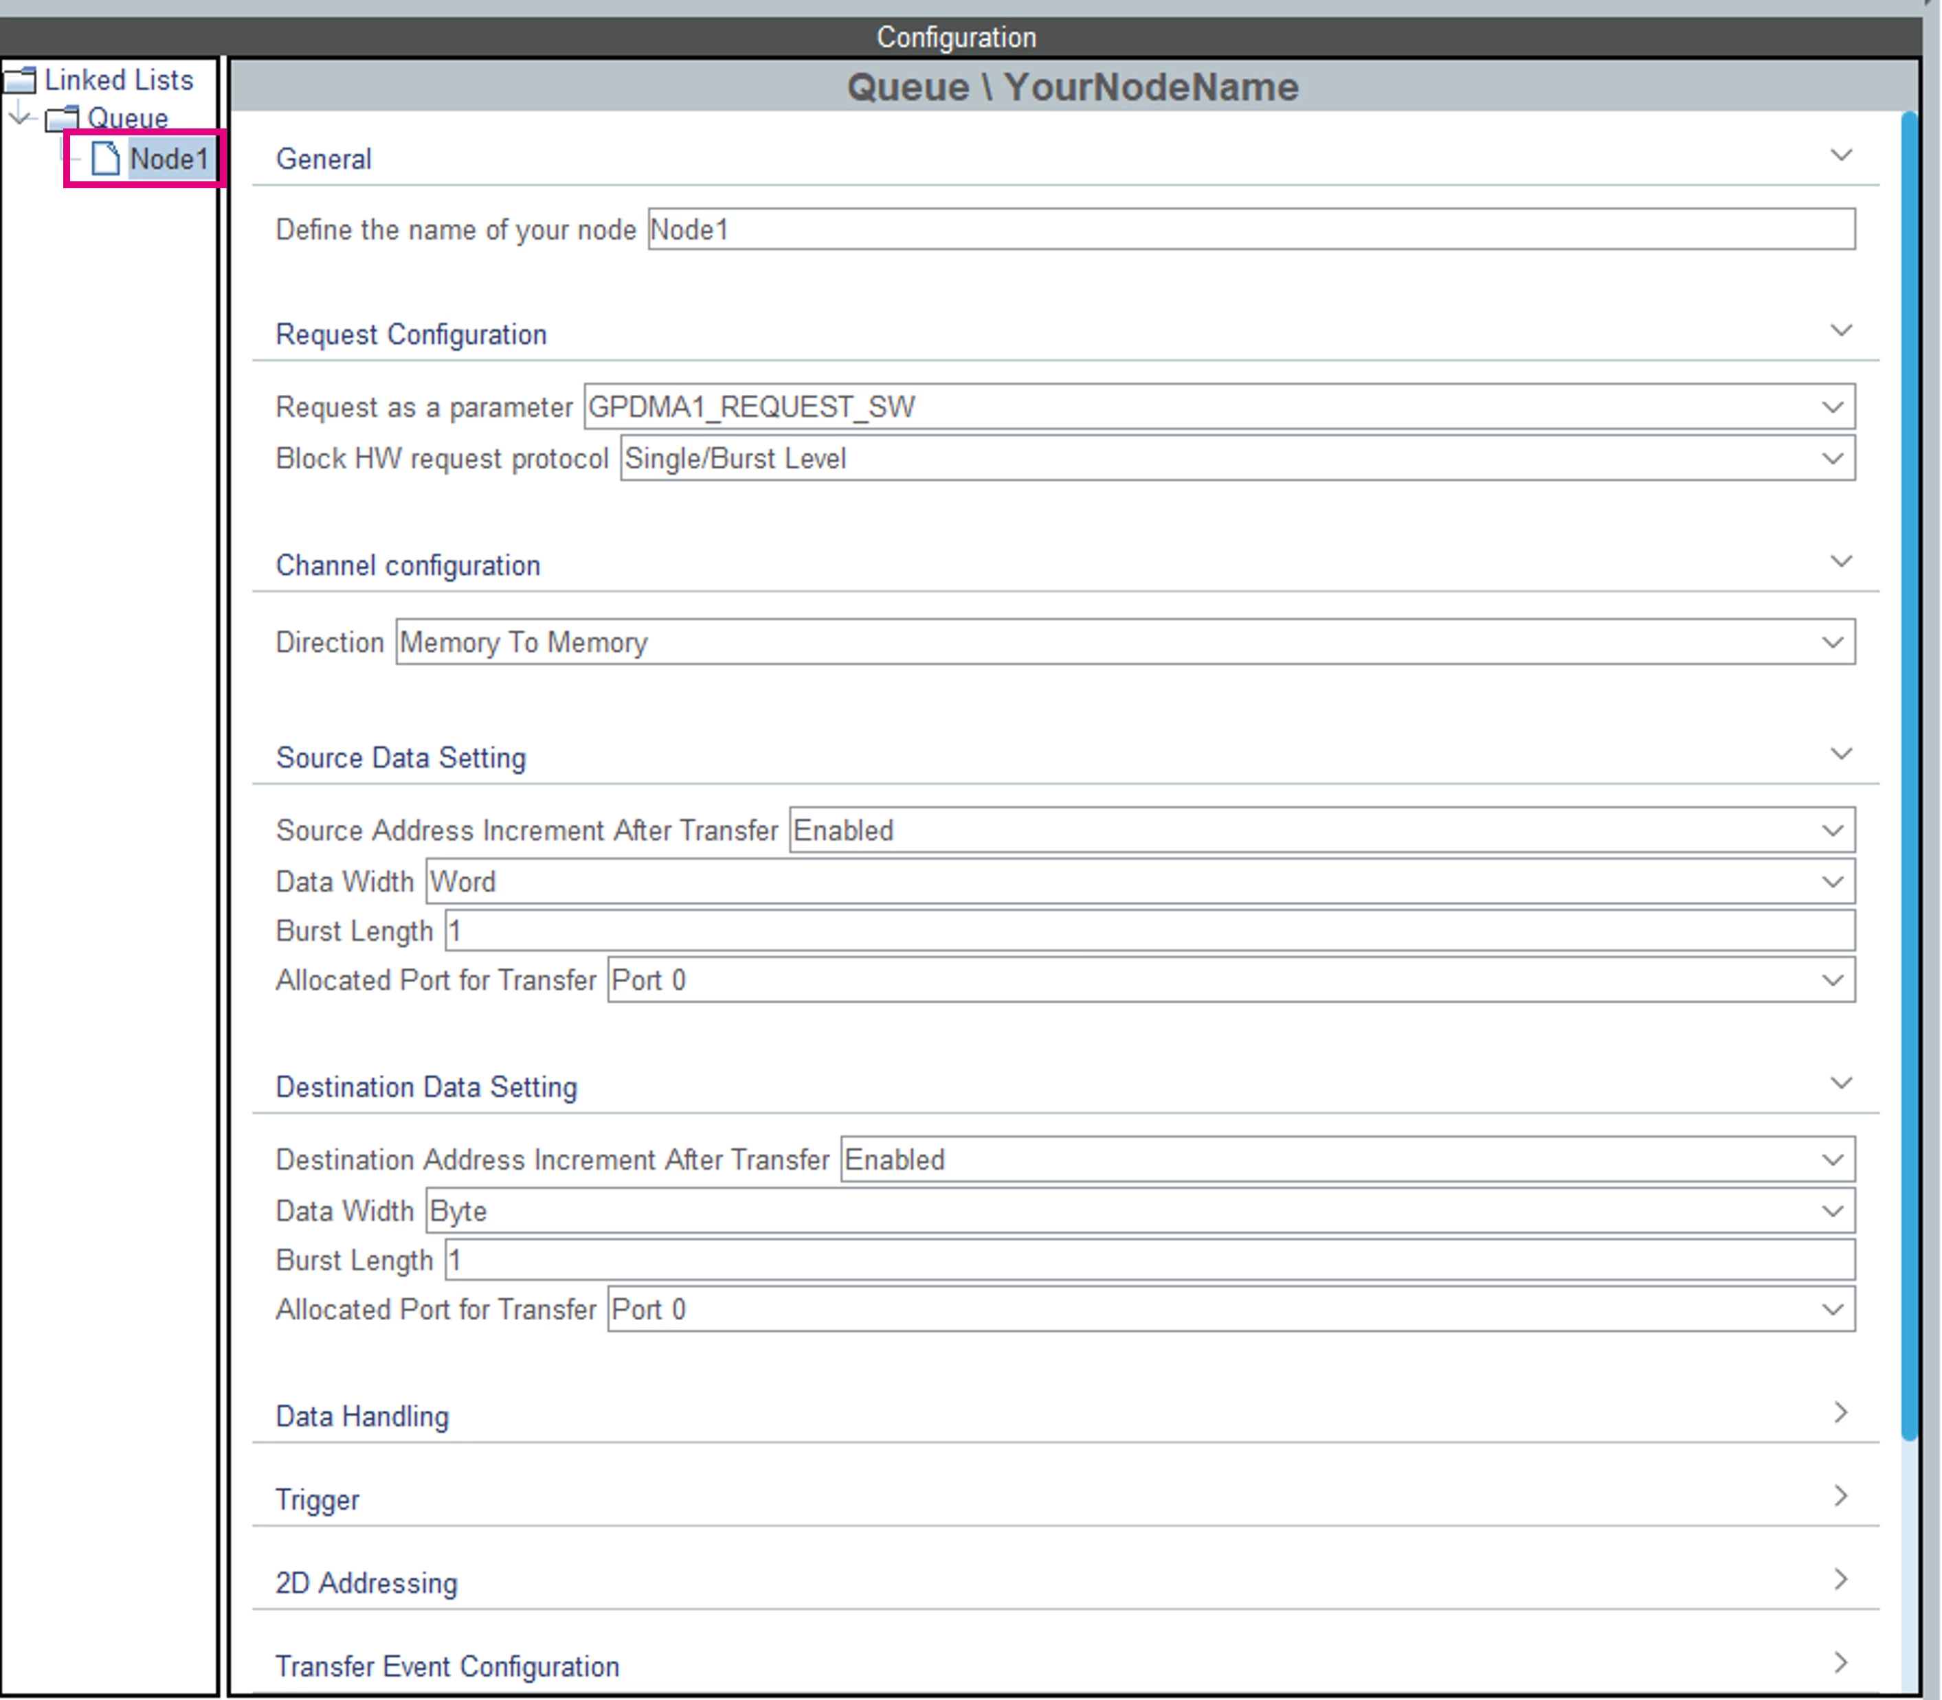Select Node1 in the linked list tree

[169, 159]
